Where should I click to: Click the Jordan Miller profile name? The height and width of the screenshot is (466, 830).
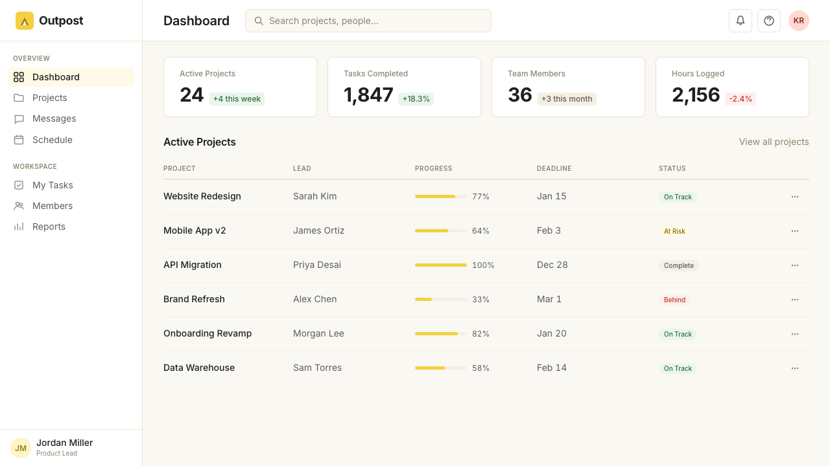[64, 443]
